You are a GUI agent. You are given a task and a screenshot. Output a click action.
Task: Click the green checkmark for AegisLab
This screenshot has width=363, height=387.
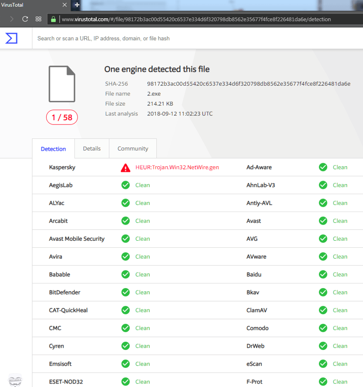126,185
